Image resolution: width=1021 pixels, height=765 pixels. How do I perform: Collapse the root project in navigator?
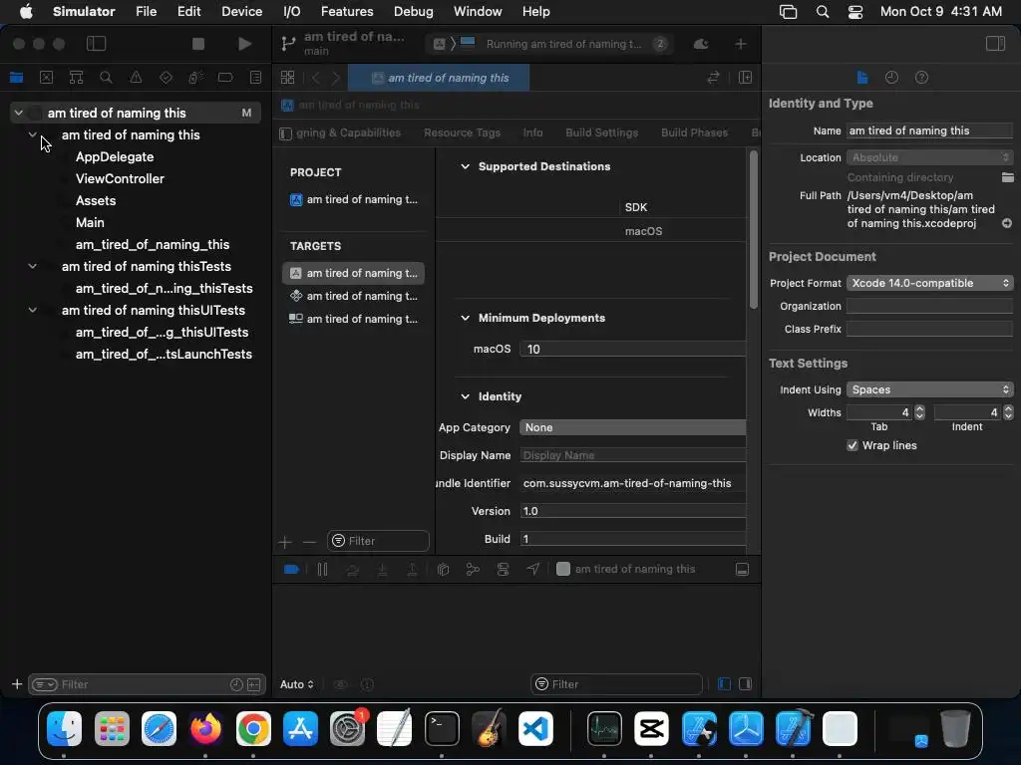tap(19, 113)
